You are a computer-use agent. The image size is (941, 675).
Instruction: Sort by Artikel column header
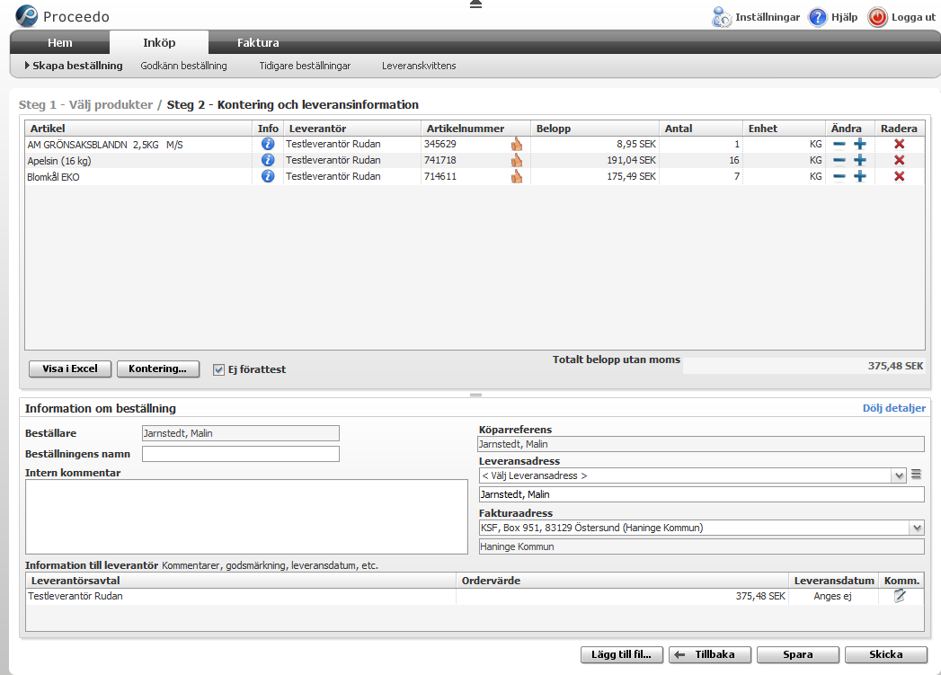click(138, 129)
